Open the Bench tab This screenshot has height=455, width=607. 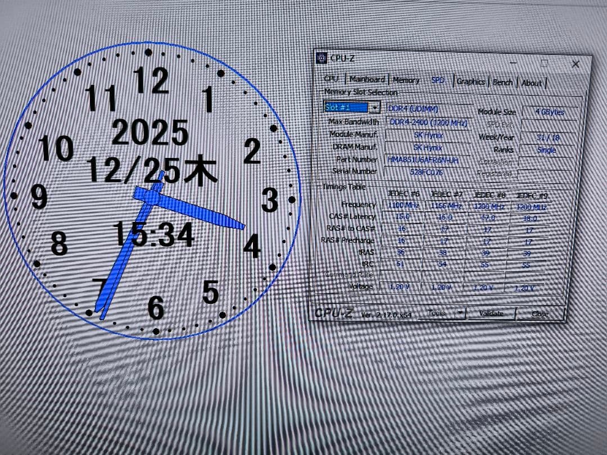pyautogui.click(x=502, y=83)
